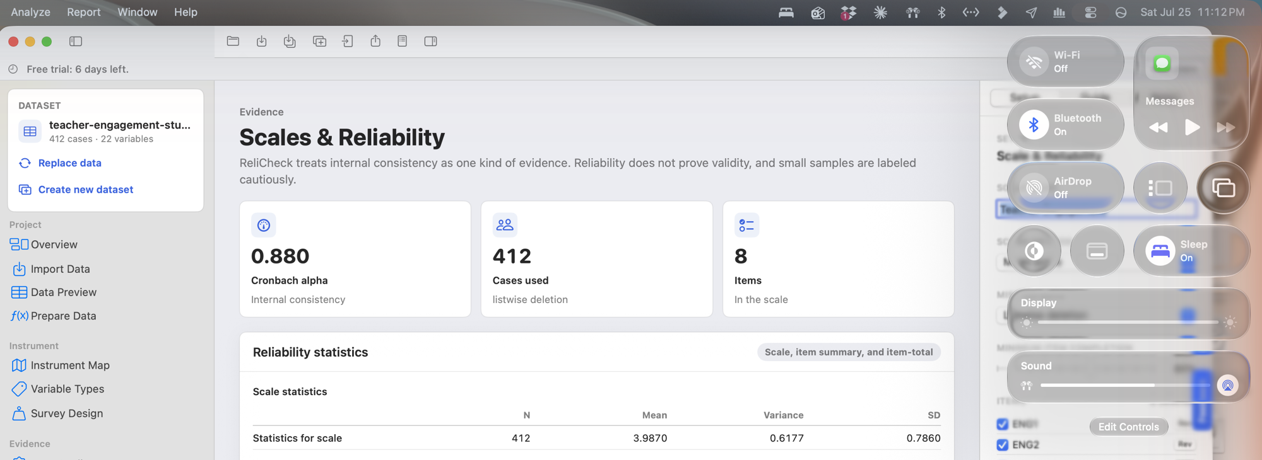This screenshot has width=1262, height=460.
Task: Toggle Sleep focus in Control Center
Action: pyautogui.click(x=1160, y=251)
